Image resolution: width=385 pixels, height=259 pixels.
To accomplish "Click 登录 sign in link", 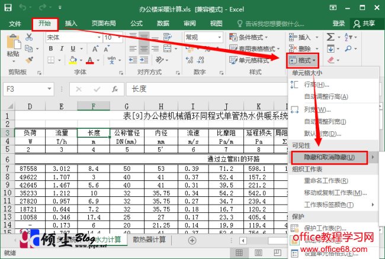I will (339, 24).
